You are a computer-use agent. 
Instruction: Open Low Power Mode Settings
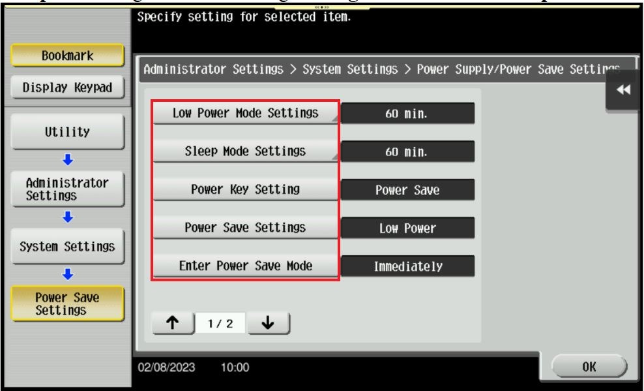click(x=246, y=113)
